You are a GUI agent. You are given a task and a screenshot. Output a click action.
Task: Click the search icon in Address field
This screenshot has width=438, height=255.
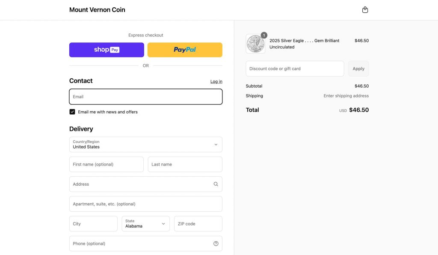click(216, 184)
